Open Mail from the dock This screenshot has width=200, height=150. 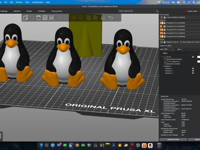[x=59, y=145]
